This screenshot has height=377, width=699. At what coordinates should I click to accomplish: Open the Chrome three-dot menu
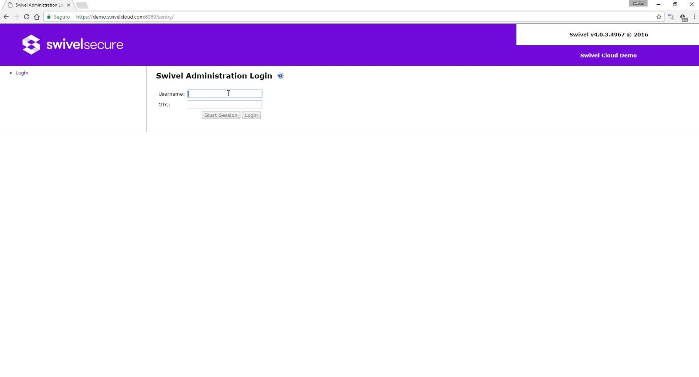(x=694, y=17)
